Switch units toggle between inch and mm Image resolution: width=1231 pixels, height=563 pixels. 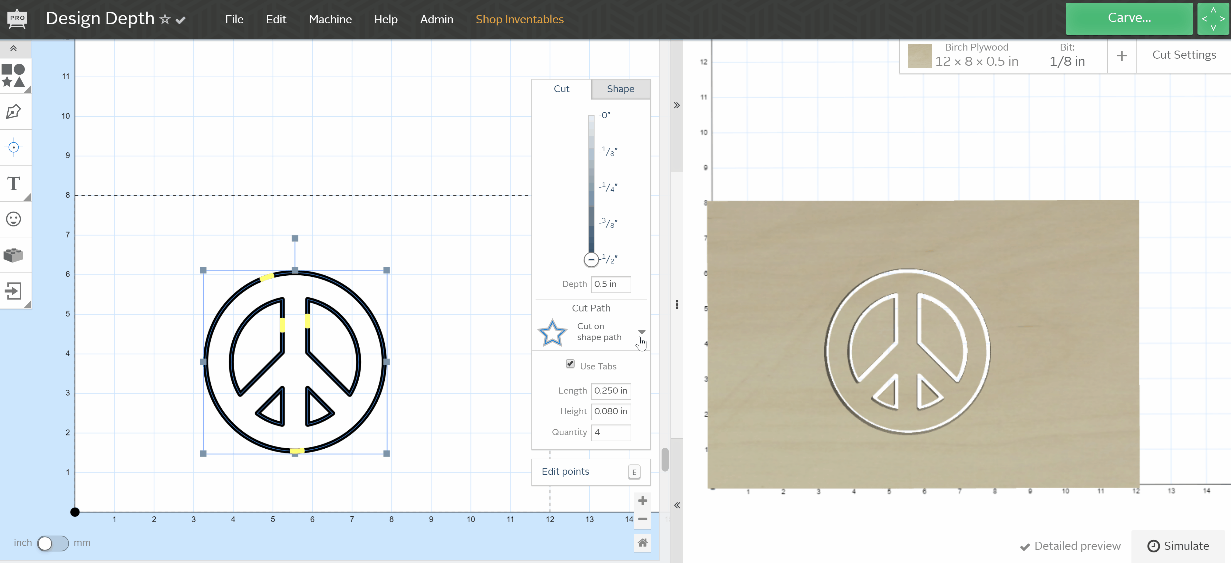click(53, 543)
